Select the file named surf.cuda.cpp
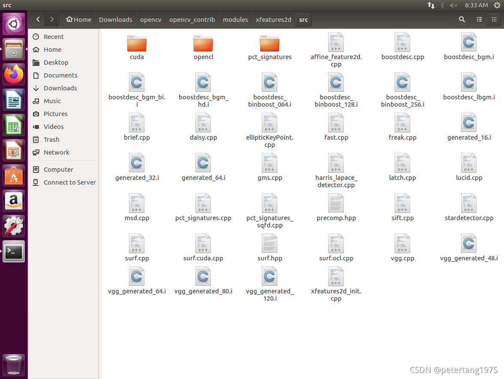The image size is (504, 379). (203, 248)
